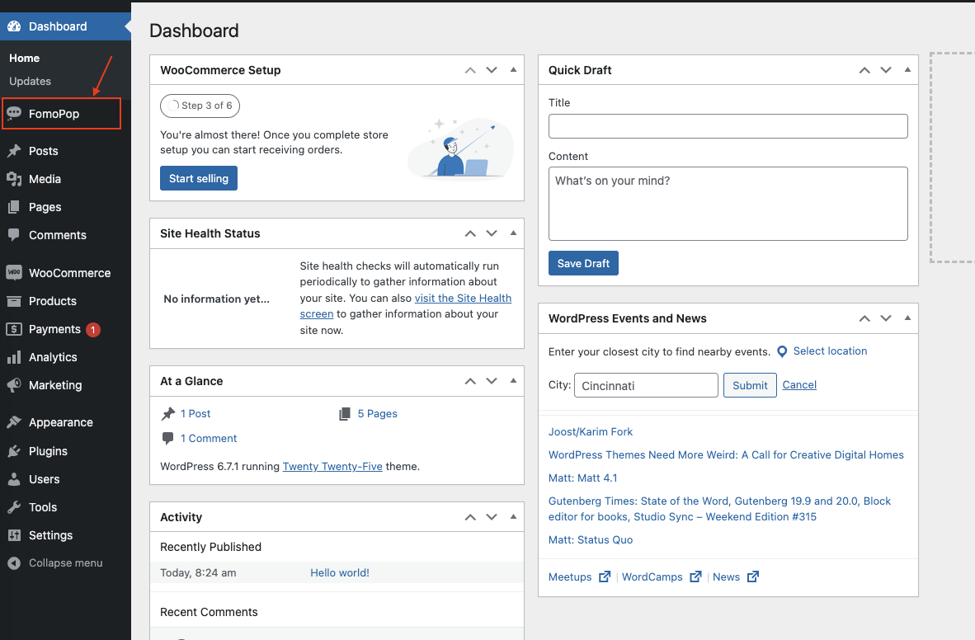
Task: Click the Plugins plug icon
Action: (14, 451)
